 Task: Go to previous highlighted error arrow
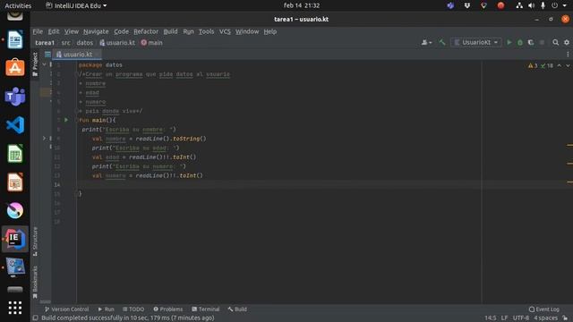click(559, 65)
